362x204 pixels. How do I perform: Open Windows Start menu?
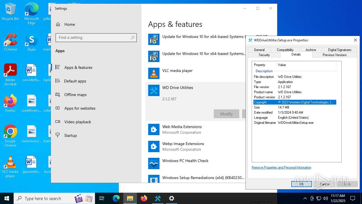pos(7,198)
